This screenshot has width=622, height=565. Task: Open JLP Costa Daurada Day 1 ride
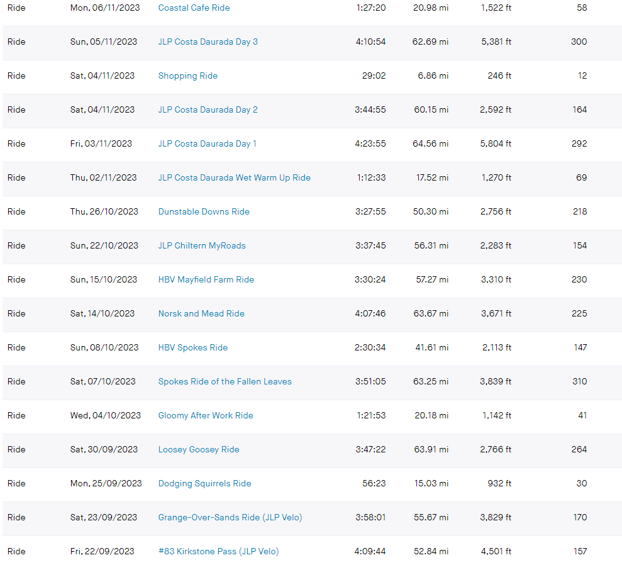pos(207,144)
